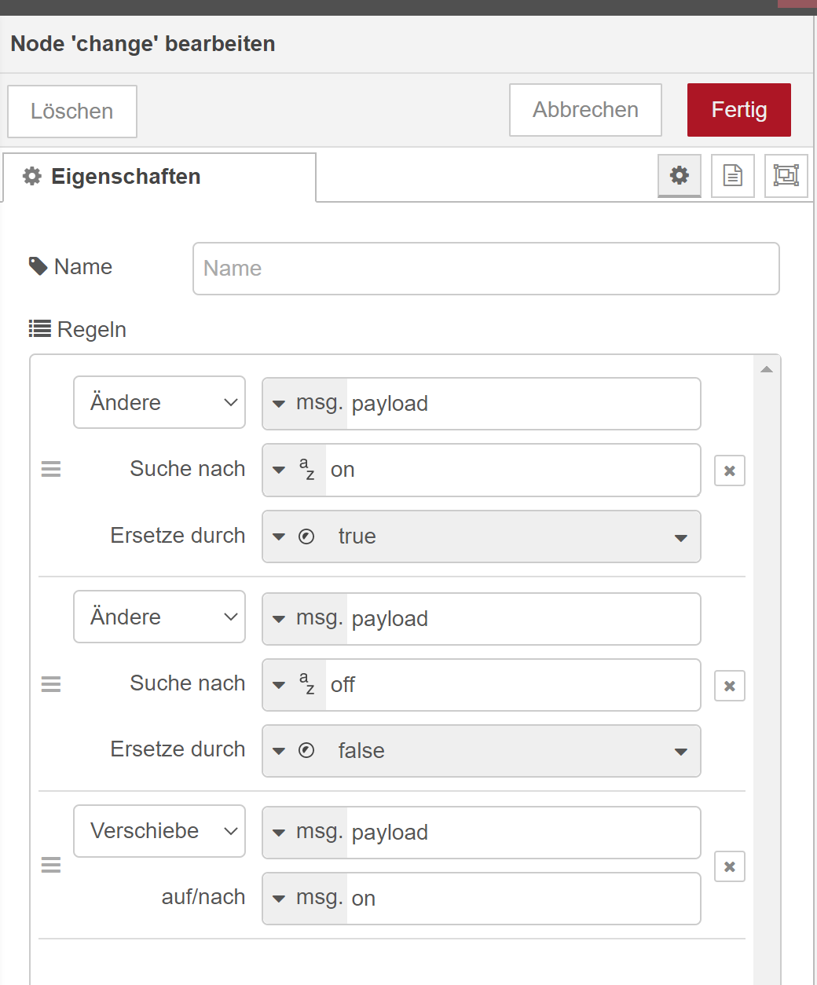
Task: Open the Verschiebe action dropdown
Action: pos(159,831)
